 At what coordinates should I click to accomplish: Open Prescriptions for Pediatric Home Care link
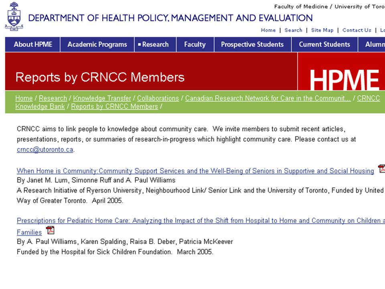pos(201,221)
